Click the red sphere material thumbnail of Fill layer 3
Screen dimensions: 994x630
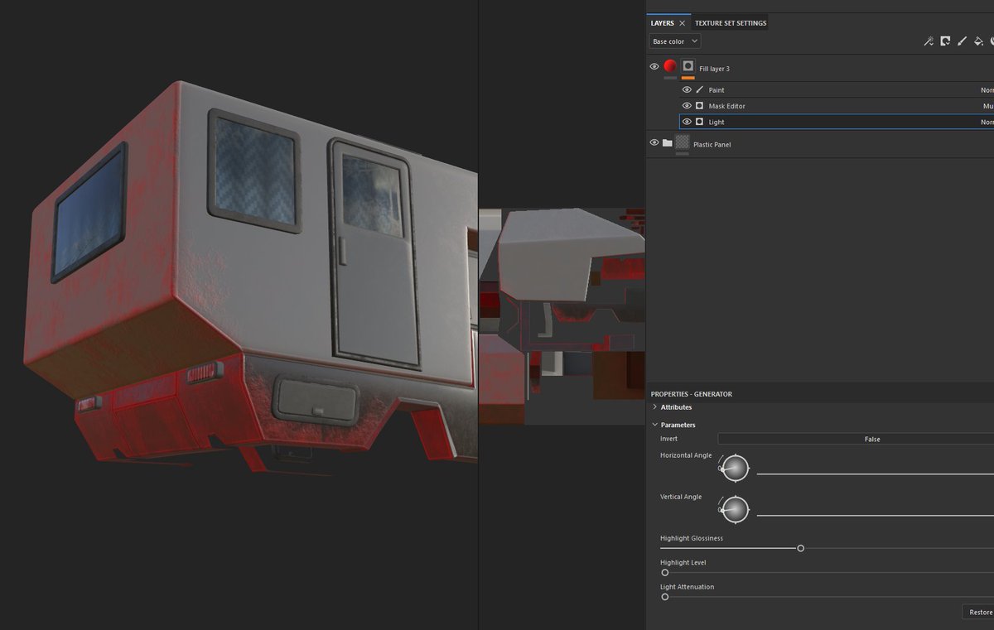(669, 66)
